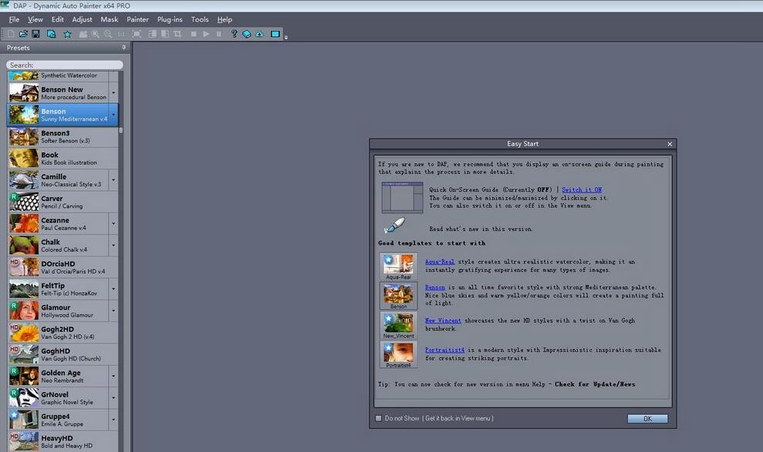Open the View menu
The width and height of the screenshot is (763, 452).
pos(35,19)
